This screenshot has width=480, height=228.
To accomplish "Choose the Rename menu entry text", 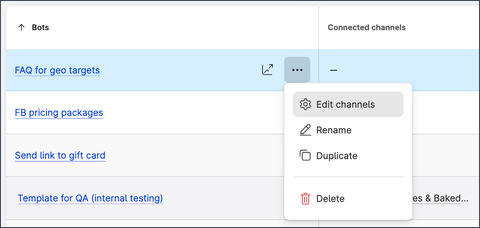I will [x=334, y=130].
